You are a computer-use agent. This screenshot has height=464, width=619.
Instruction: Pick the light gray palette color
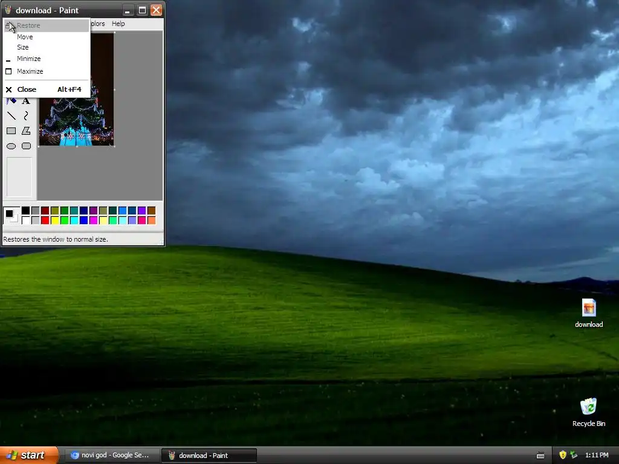click(36, 220)
